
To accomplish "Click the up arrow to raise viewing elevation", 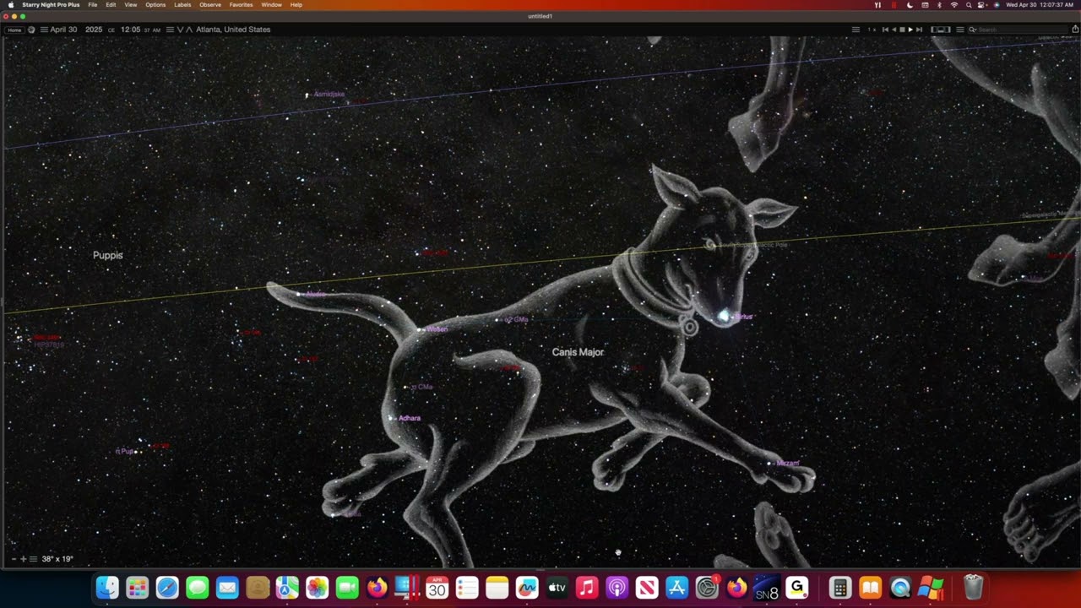I will (189, 30).
